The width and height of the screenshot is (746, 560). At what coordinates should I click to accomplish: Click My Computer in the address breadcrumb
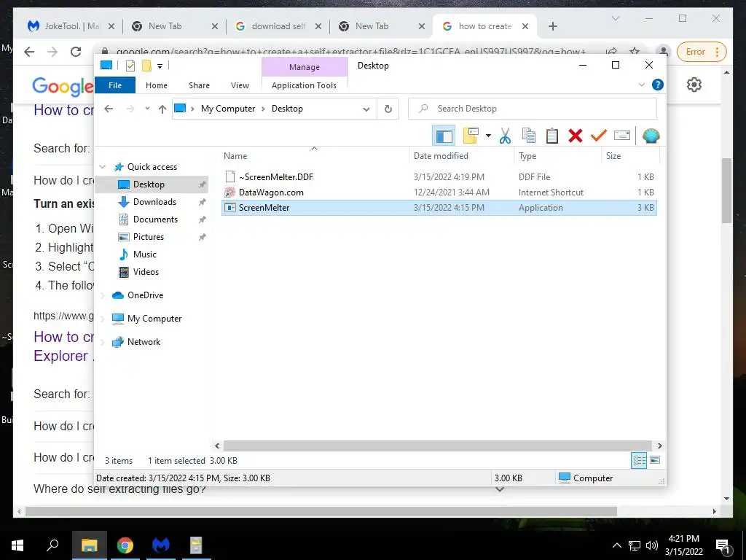pos(228,109)
